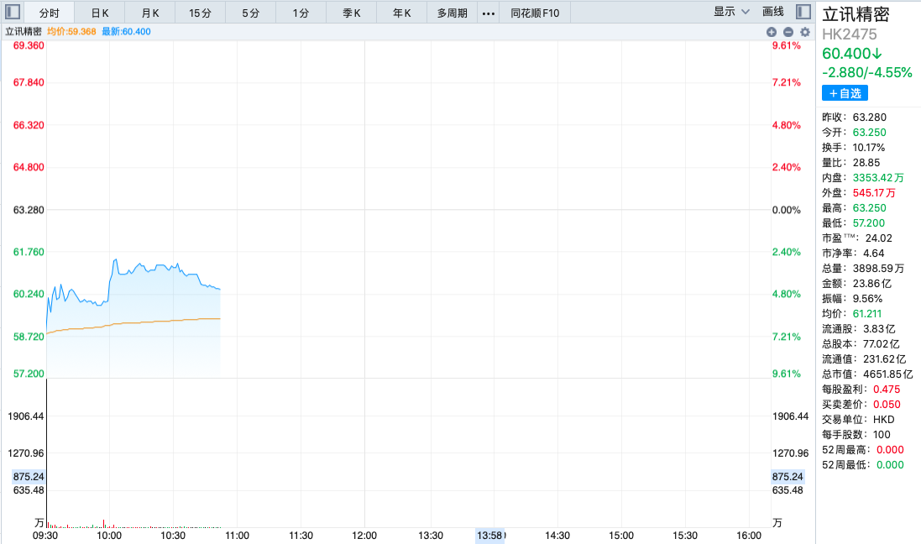The height and width of the screenshot is (544, 921).
Task: Click the 立讯精密 stock title
Action: [856, 14]
